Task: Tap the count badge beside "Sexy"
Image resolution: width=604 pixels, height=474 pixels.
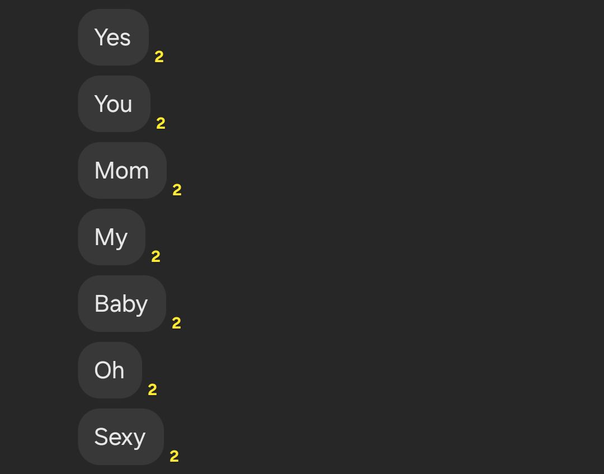Action: 174,456
